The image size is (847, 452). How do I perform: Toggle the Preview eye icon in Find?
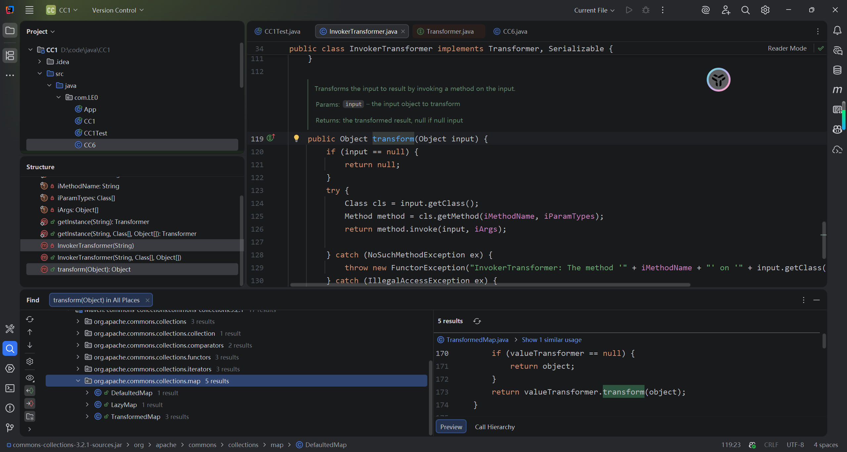click(30, 378)
